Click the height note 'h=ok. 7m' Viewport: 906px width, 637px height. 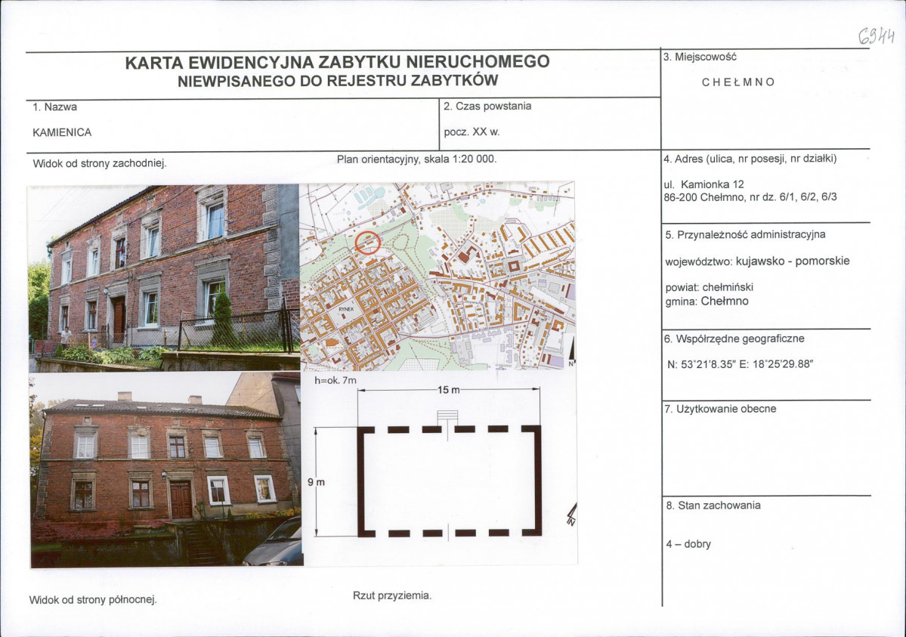[x=335, y=380]
